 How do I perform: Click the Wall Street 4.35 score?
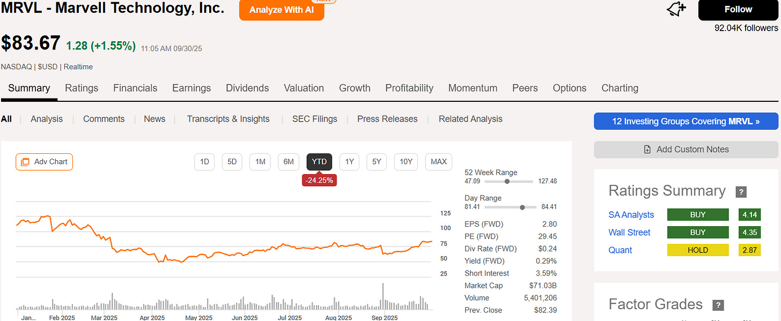(x=749, y=233)
